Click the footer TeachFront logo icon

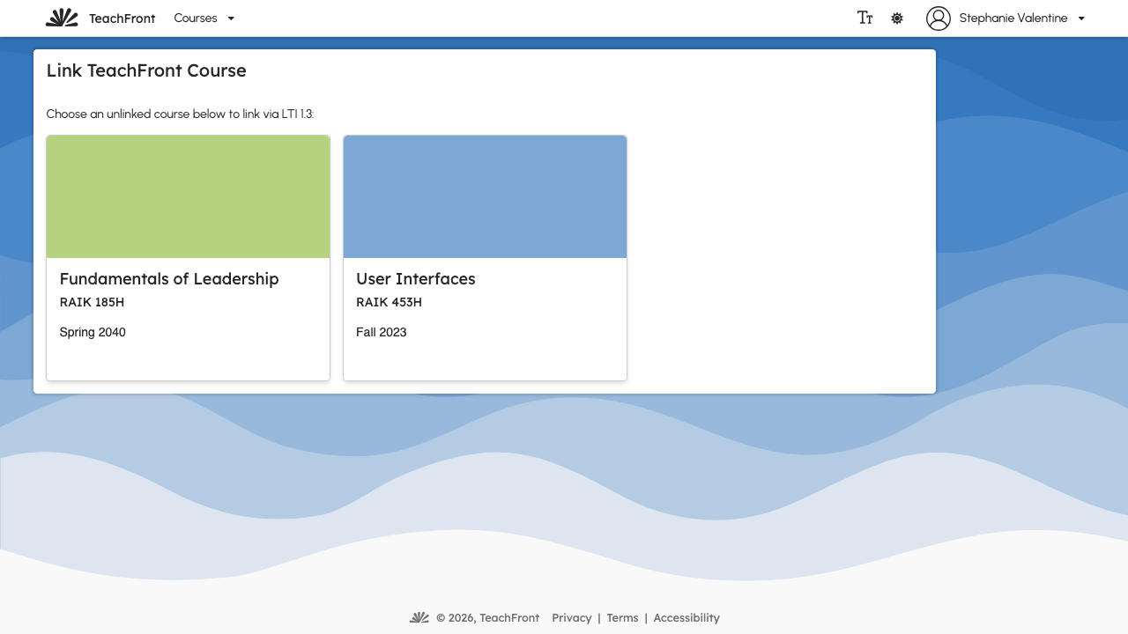tap(419, 617)
